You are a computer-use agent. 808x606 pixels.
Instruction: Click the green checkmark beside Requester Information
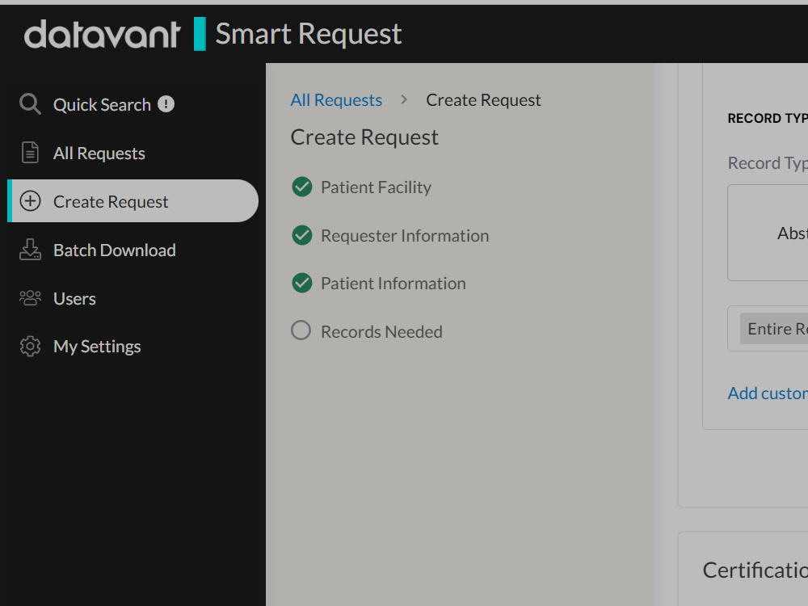(302, 235)
